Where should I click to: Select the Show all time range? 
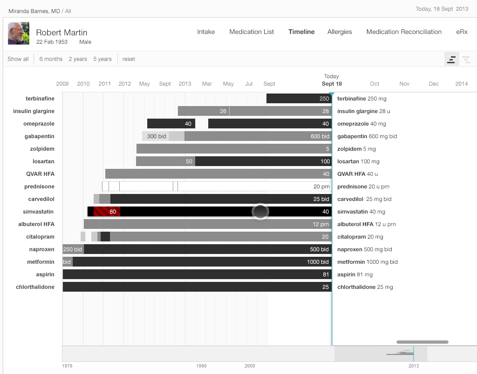(x=18, y=59)
